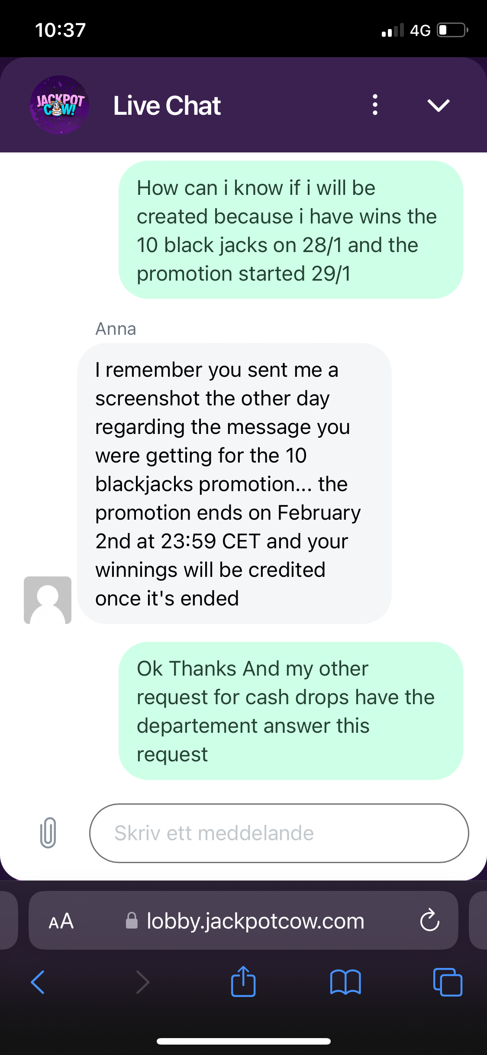The width and height of the screenshot is (487, 1055).
Task: Open the three-dot chat options menu
Action: point(375,105)
